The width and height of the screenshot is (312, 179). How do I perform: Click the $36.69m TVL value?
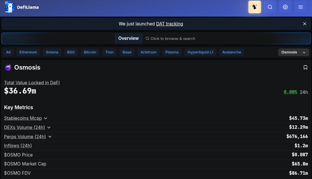click(20, 91)
